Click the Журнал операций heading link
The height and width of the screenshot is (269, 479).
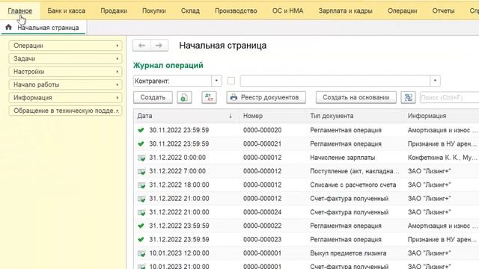[x=168, y=65]
